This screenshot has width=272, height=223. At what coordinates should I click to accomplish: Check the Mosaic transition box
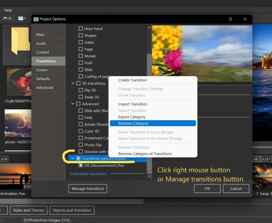pos(80,56)
